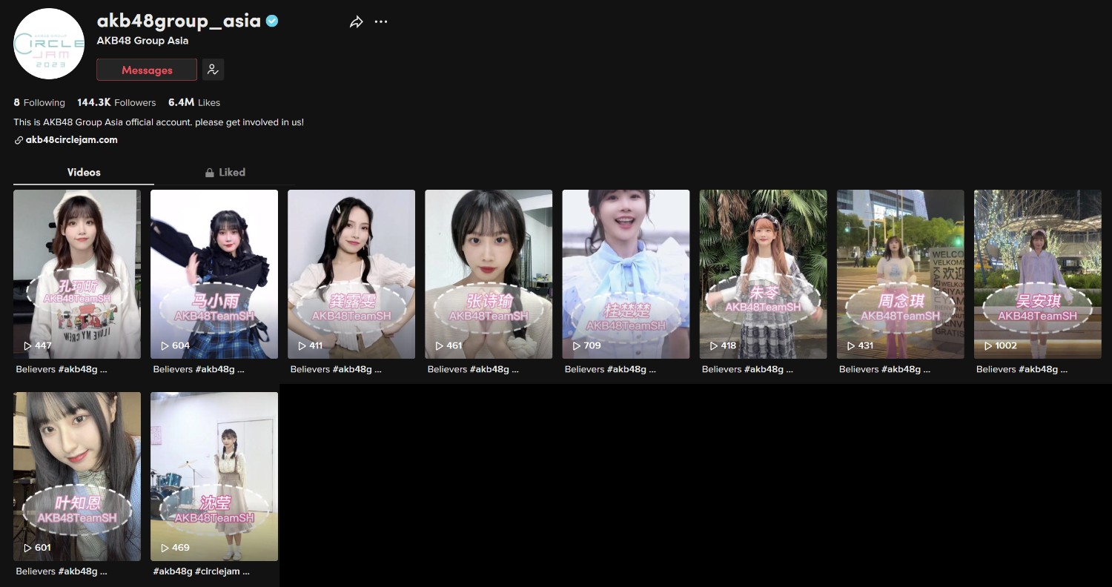Open the 周念琪 video thumbnail
This screenshot has width=1112, height=587.
click(901, 274)
